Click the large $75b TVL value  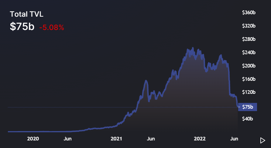click(x=22, y=27)
